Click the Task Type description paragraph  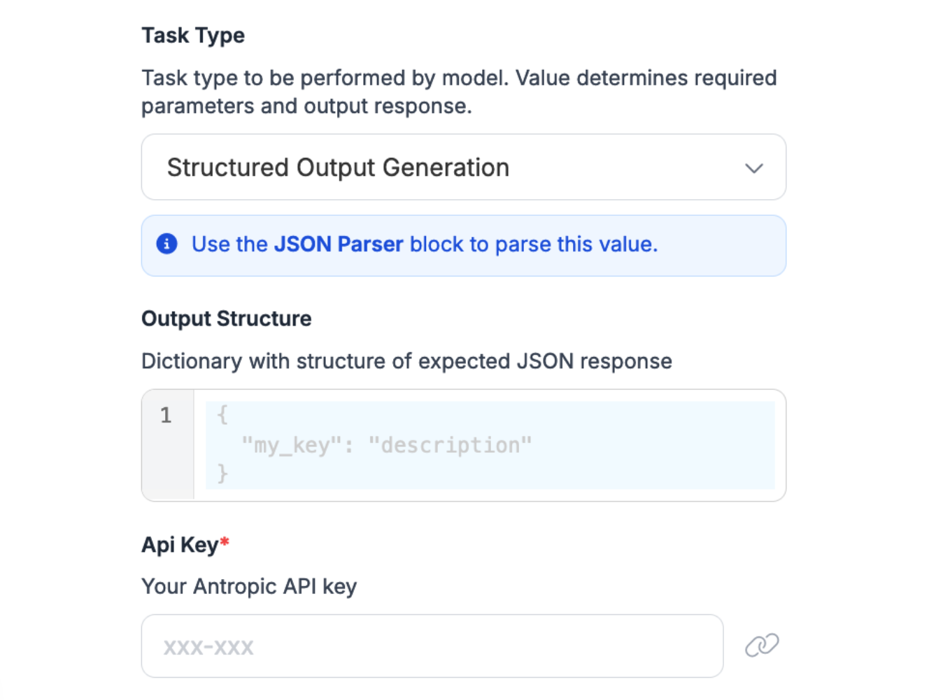[x=458, y=92]
